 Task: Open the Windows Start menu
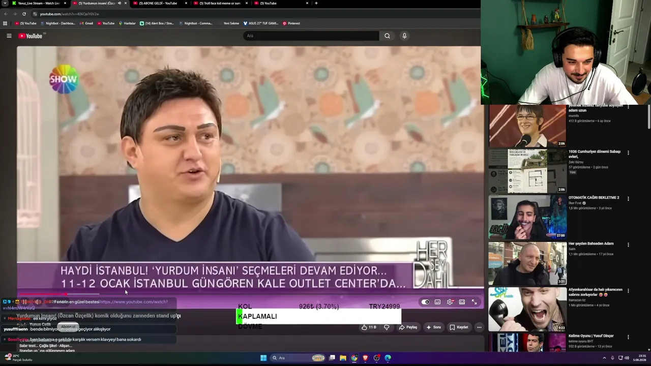click(263, 358)
